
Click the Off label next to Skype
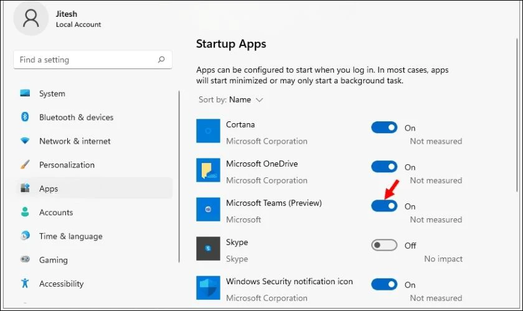pyautogui.click(x=410, y=246)
